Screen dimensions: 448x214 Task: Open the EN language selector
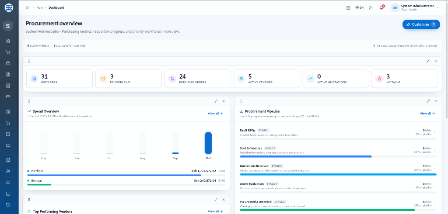(360, 8)
